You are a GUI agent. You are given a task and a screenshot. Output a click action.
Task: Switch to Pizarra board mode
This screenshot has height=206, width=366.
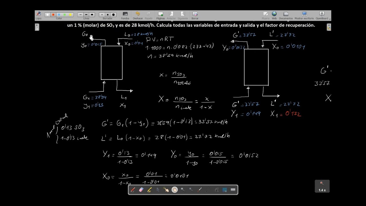tap(266, 15)
